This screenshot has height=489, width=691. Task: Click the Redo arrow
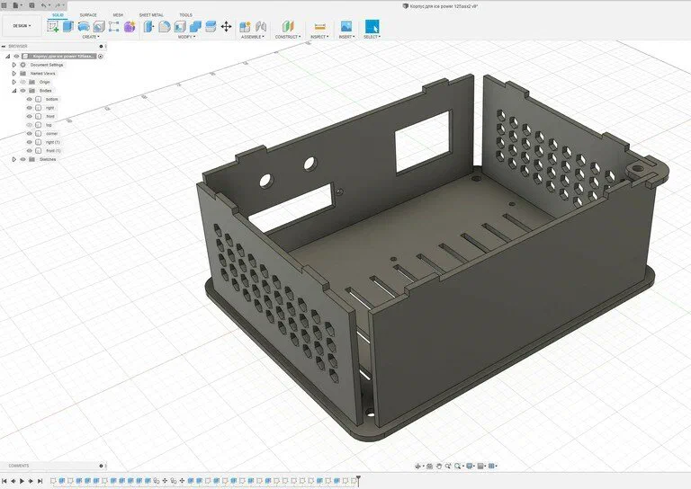click(x=58, y=5)
